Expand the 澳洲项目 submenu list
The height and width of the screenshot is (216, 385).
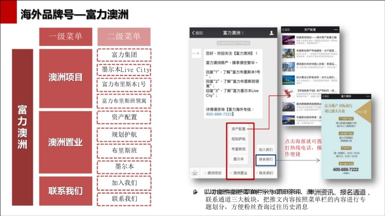click(x=214, y=172)
